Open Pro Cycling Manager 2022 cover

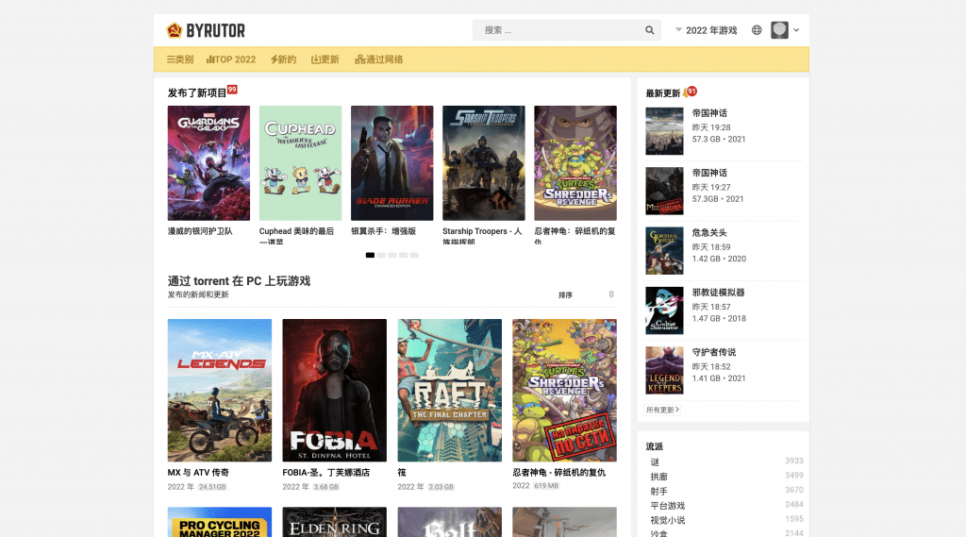coord(219,522)
